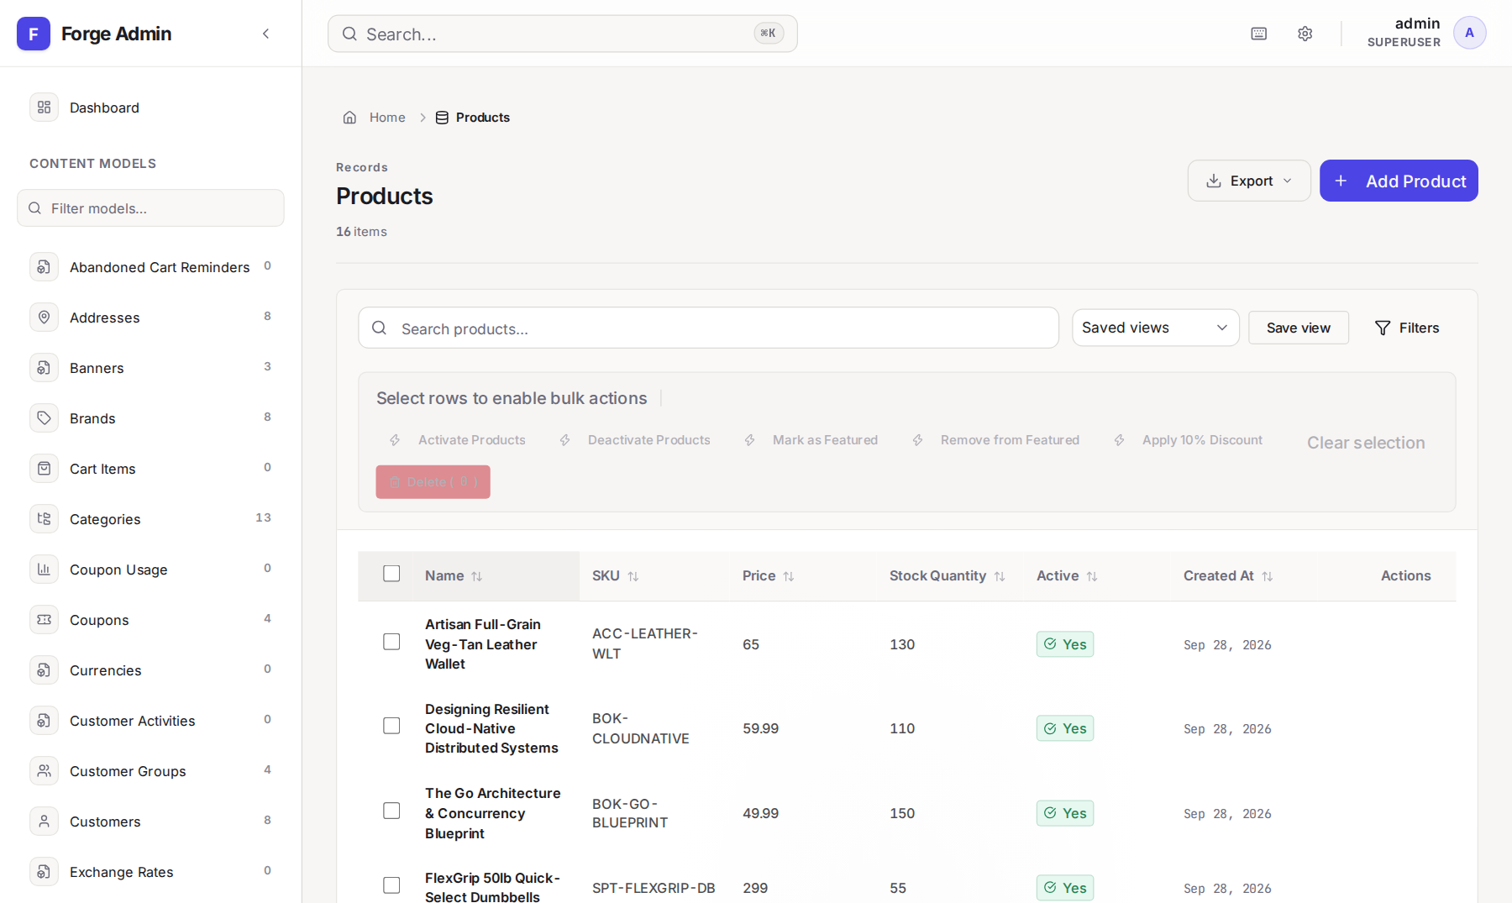Click the Customers person icon
Viewport: 1512px width, 903px height.
(x=45, y=822)
